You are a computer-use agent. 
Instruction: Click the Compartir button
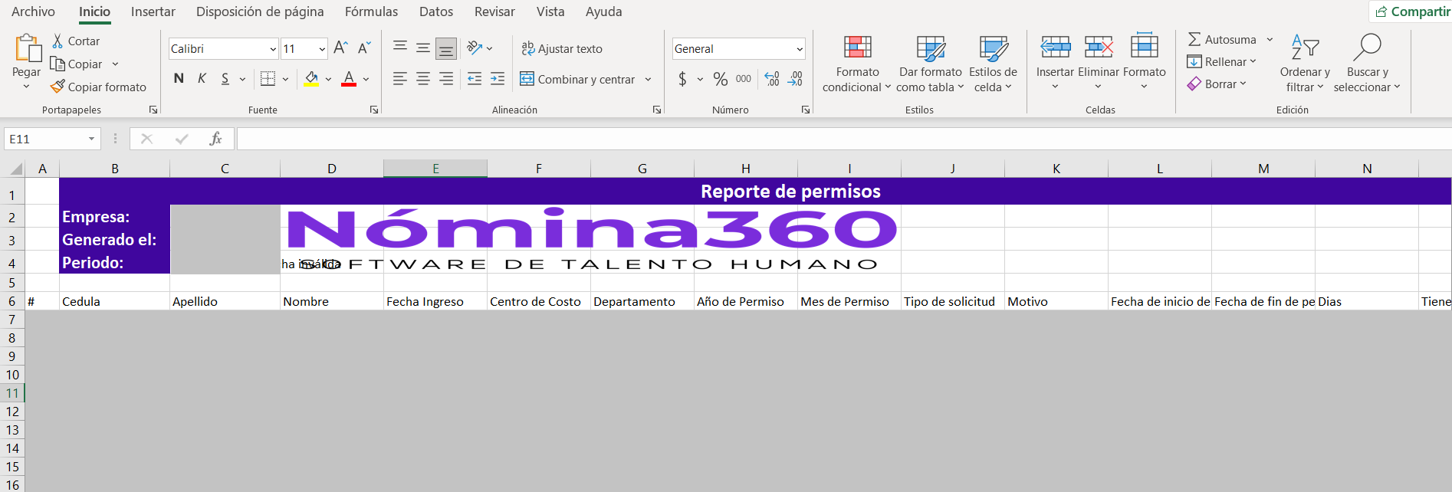click(x=1412, y=11)
